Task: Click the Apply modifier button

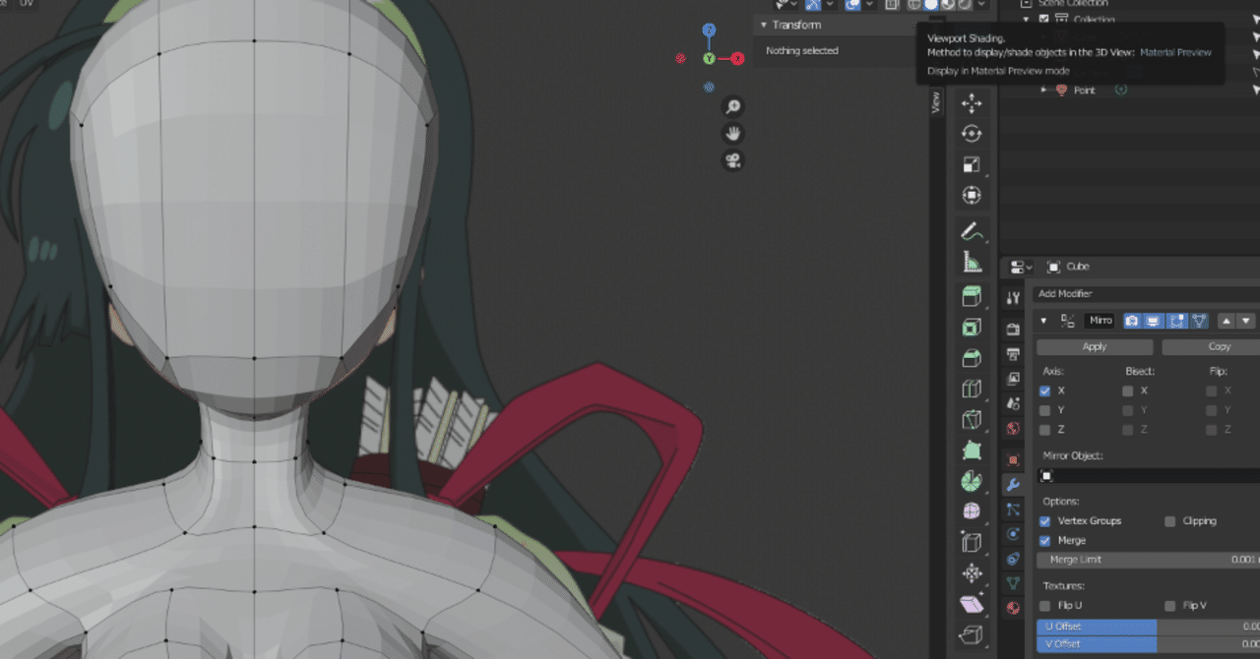Action: (x=1095, y=347)
